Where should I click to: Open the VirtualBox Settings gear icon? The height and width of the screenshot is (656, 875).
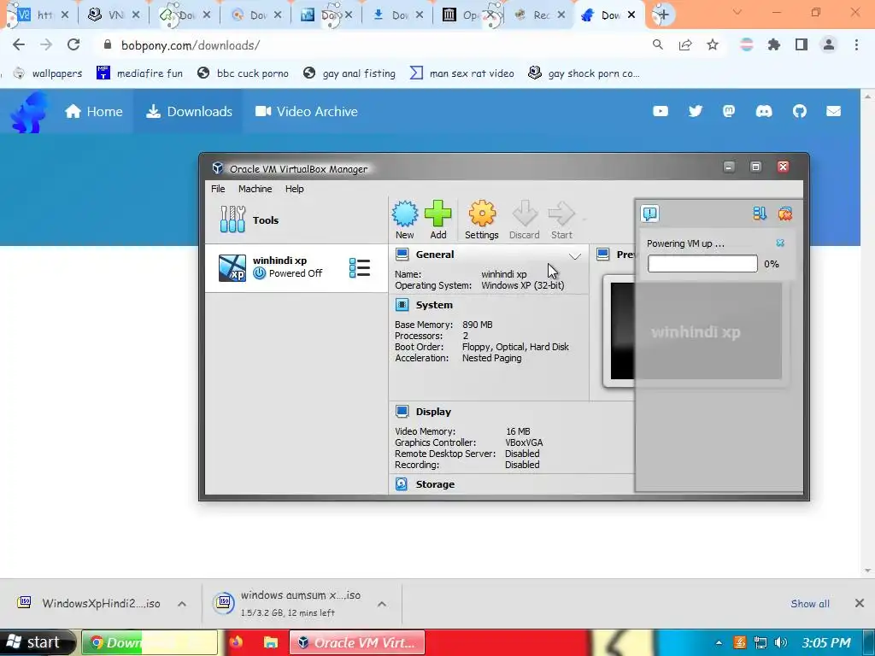coord(482,214)
